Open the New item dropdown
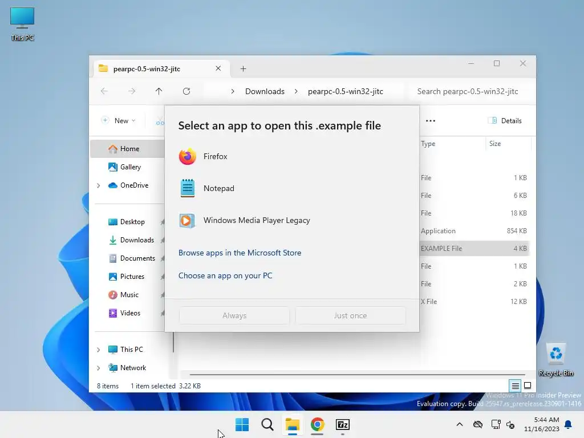Viewport: 584px width, 438px height. (119, 121)
